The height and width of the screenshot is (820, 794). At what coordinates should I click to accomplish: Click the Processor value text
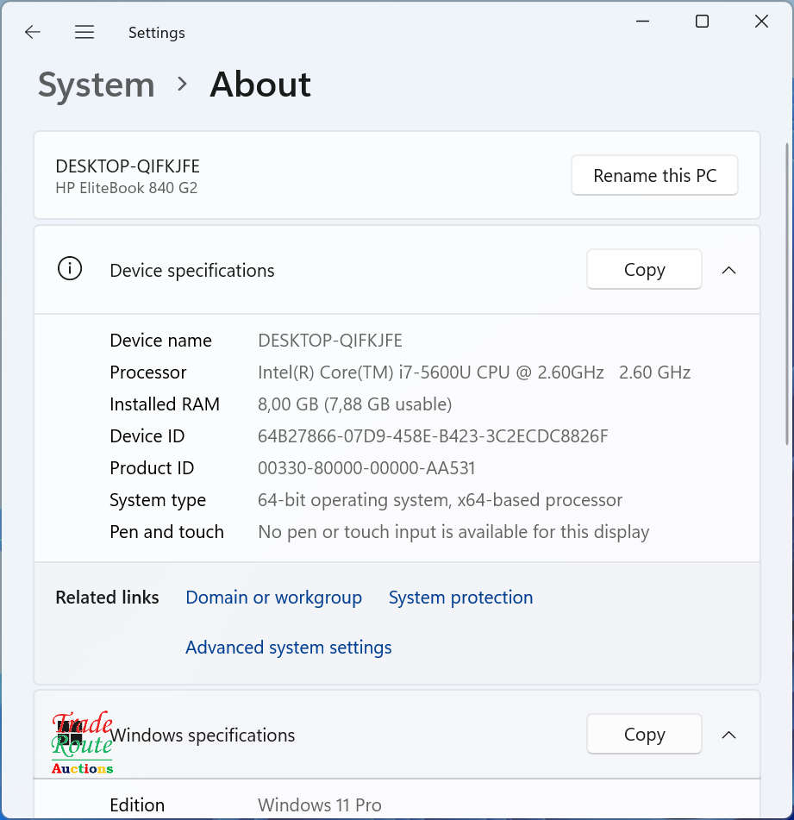click(x=474, y=372)
